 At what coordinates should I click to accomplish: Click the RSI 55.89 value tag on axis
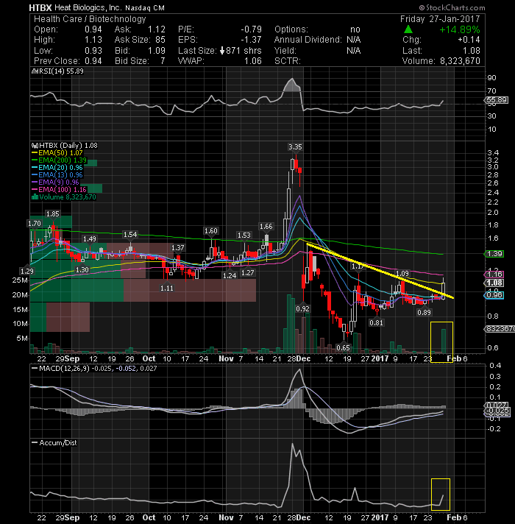click(x=497, y=100)
